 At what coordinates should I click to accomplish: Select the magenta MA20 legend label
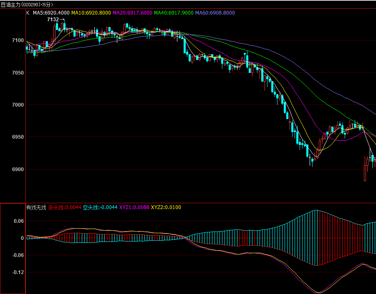coord(132,13)
